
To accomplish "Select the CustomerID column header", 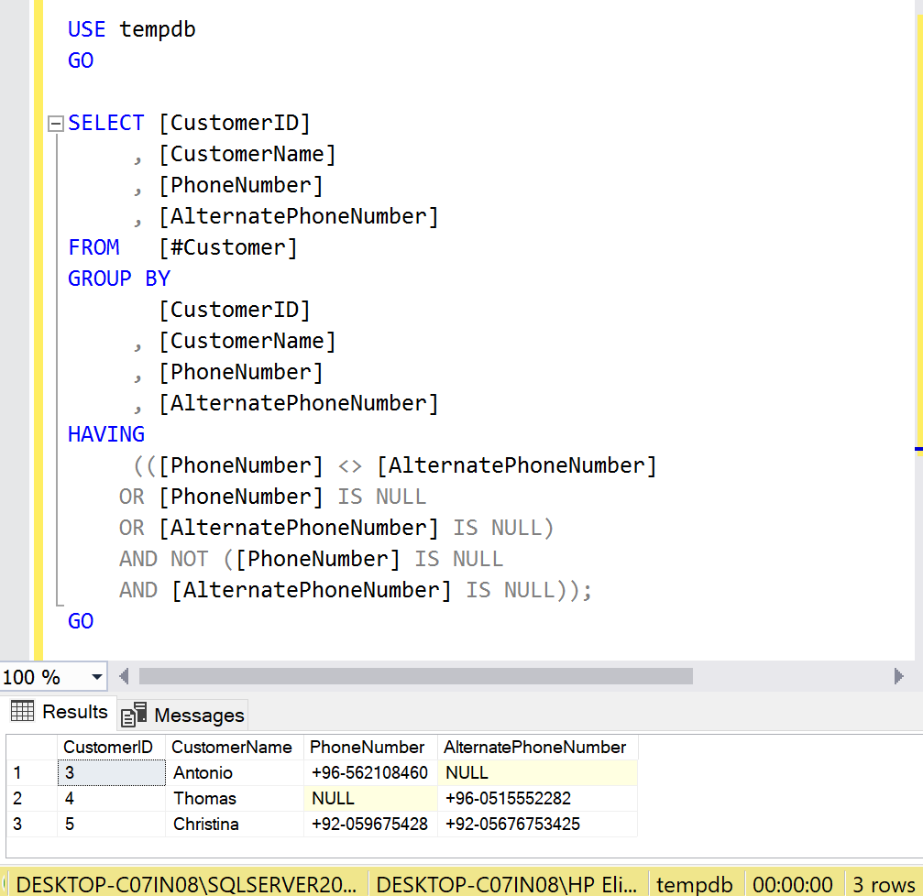I will [x=113, y=747].
